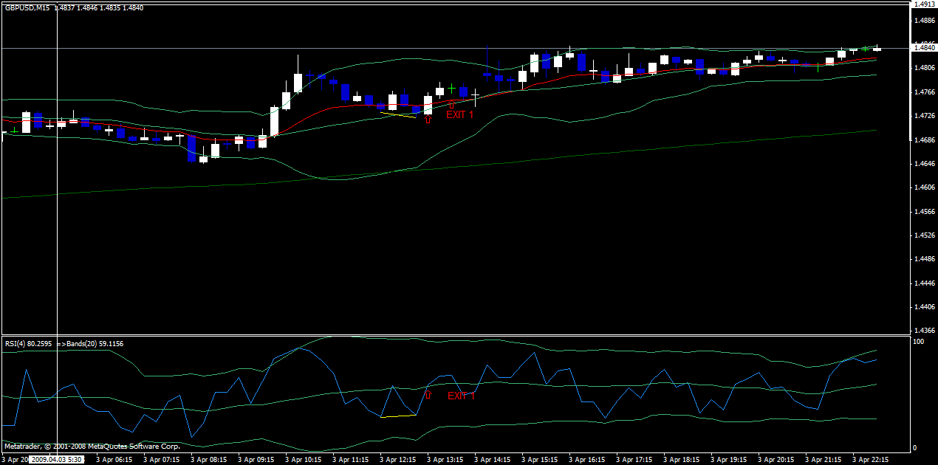Click the current price label 1.4840
The height and width of the screenshot is (465, 938).
923,48
